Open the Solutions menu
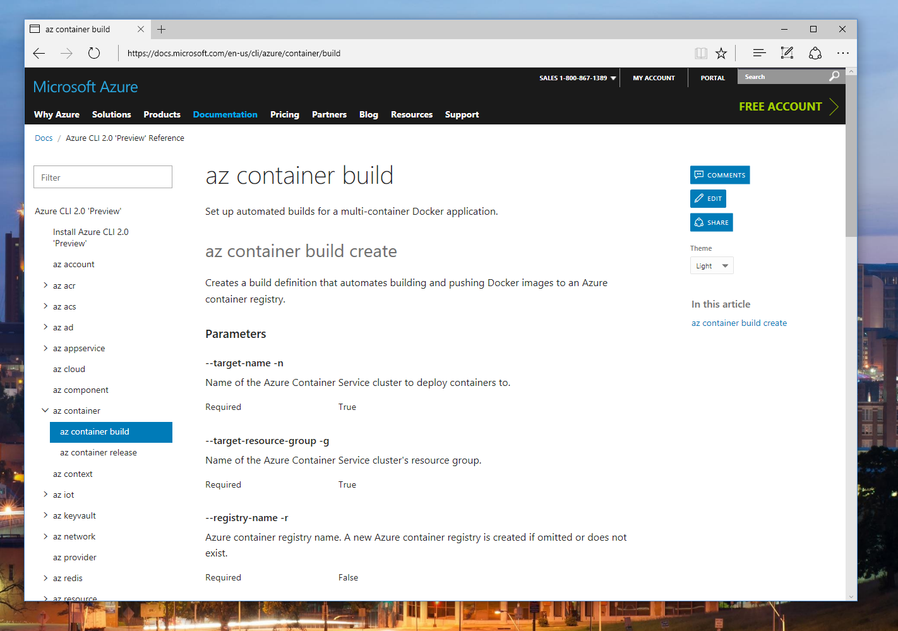This screenshot has width=898, height=631. (x=112, y=114)
